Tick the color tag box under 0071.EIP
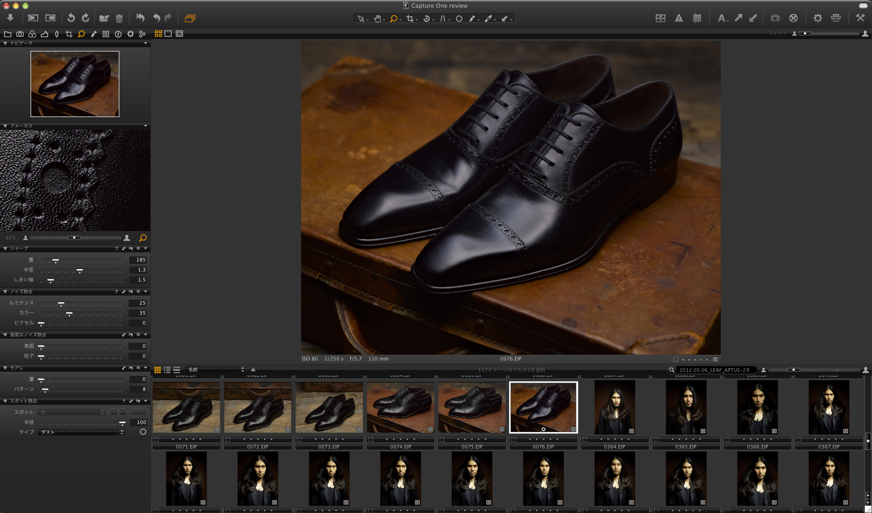The height and width of the screenshot is (513, 872). (x=156, y=439)
